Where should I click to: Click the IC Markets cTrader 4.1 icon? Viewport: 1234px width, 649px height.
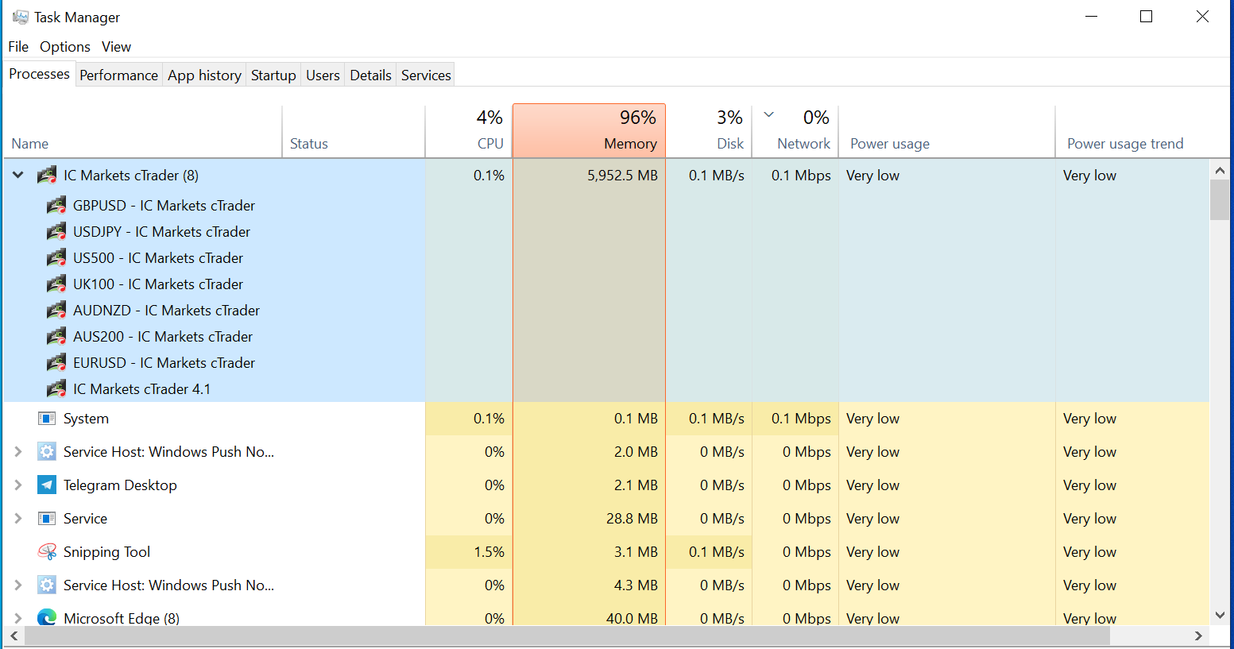coord(56,389)
